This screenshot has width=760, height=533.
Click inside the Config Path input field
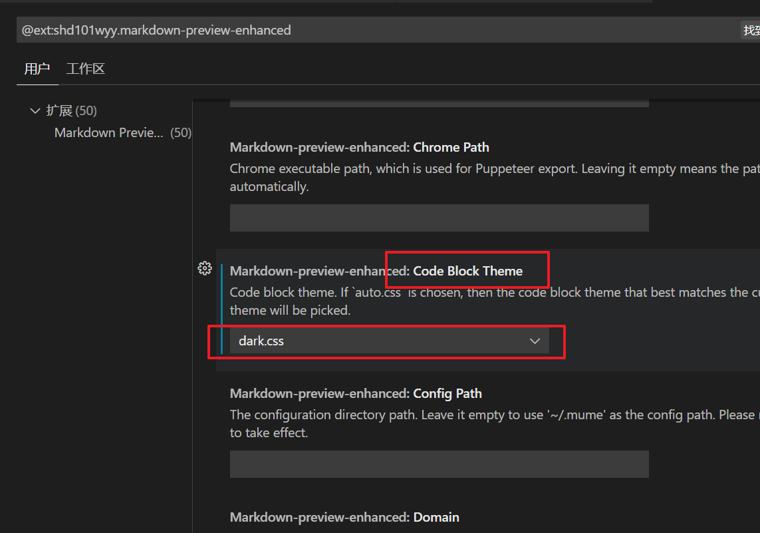pos(439,464)
